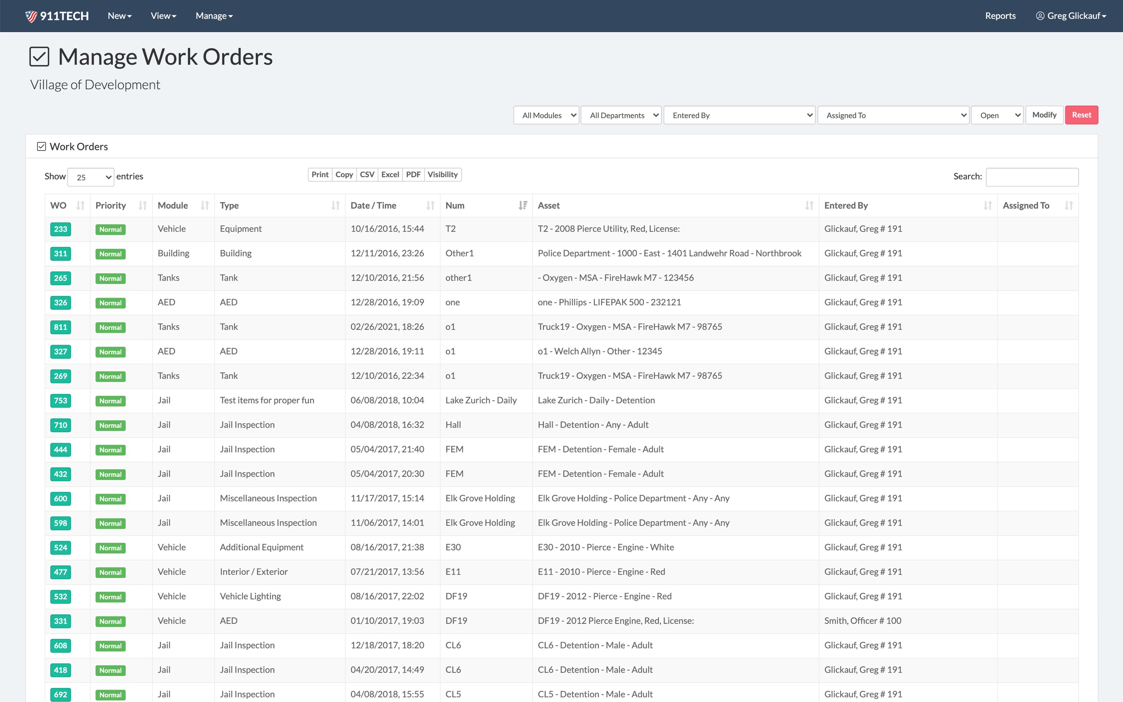Open the View menu in navbar
This screenshot has height=702, width=1123.
(x=163, y=16)
